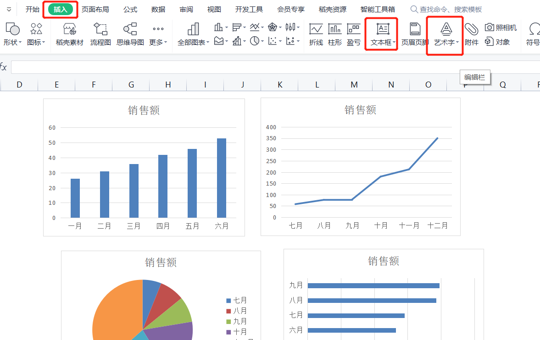Viewport: 540px width, 340px height.
Task: Select the 七月–十二月 line chart
Action: click(361, 167)
